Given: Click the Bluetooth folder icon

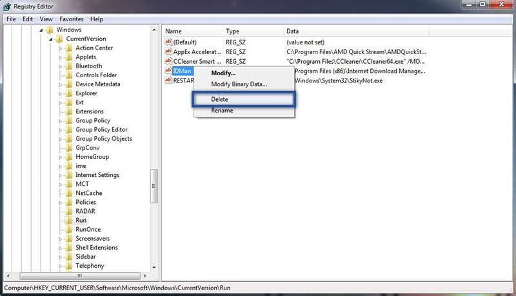Looking at the screenshot, I should coord(69,66).
